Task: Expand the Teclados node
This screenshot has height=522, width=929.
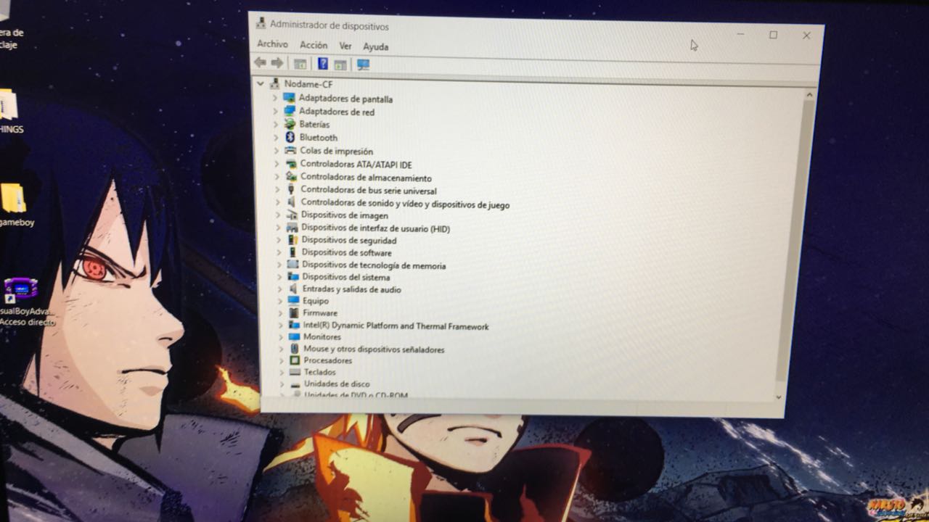Action: 282,372
